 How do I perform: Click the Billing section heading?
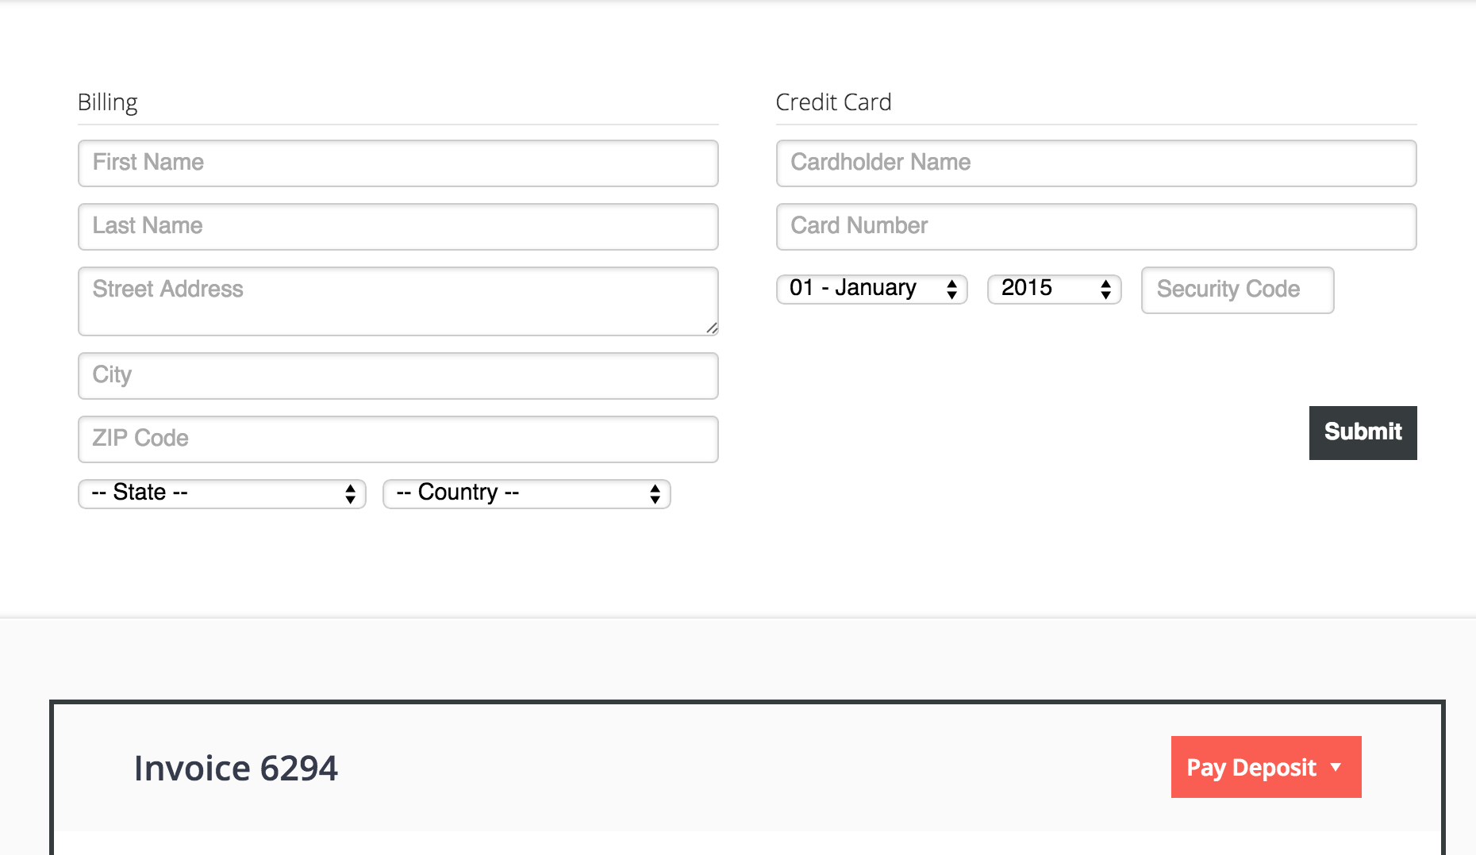(x=108, y=102)
